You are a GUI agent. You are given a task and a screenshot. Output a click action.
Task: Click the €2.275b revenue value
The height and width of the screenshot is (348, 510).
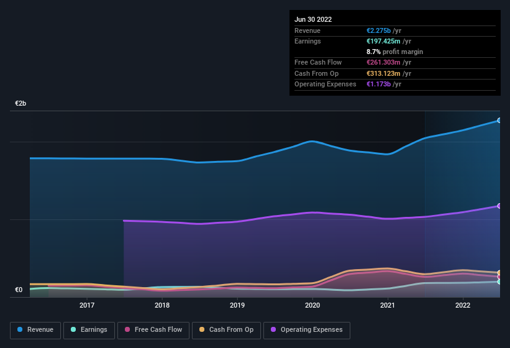(378, 30)
